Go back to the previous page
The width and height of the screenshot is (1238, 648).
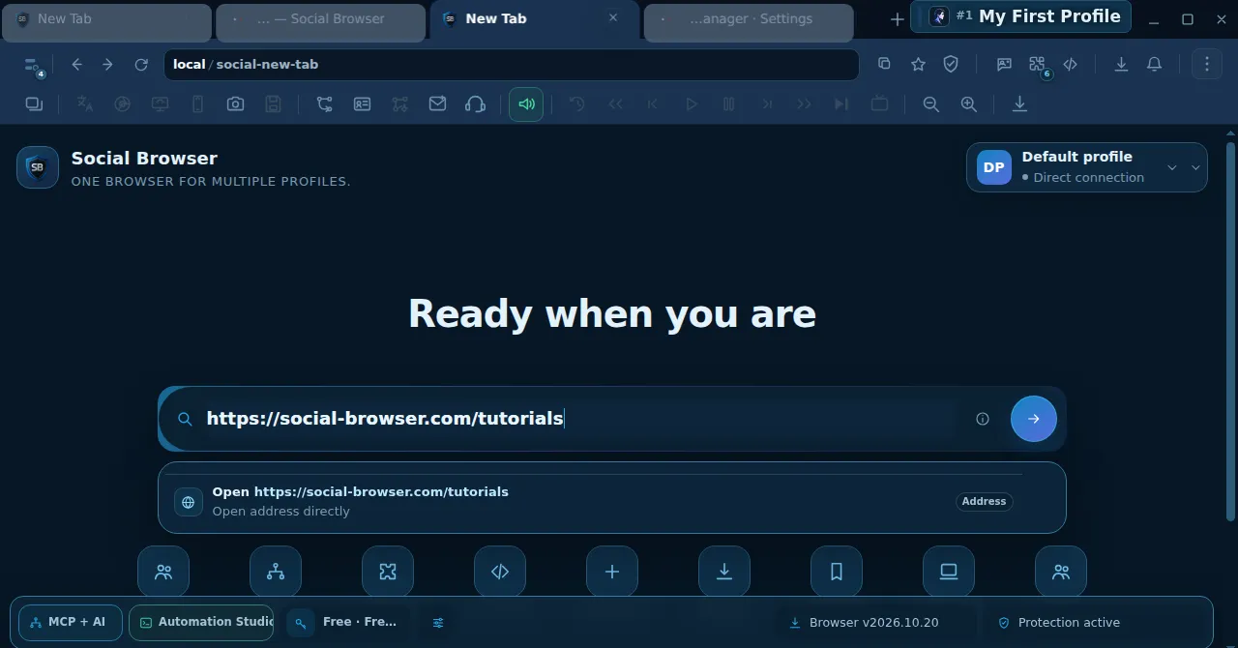[77, 65]
